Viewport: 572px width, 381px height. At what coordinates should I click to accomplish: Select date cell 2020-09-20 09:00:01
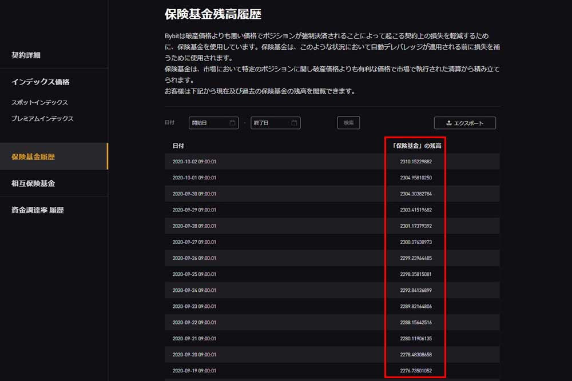click(194, 354)
